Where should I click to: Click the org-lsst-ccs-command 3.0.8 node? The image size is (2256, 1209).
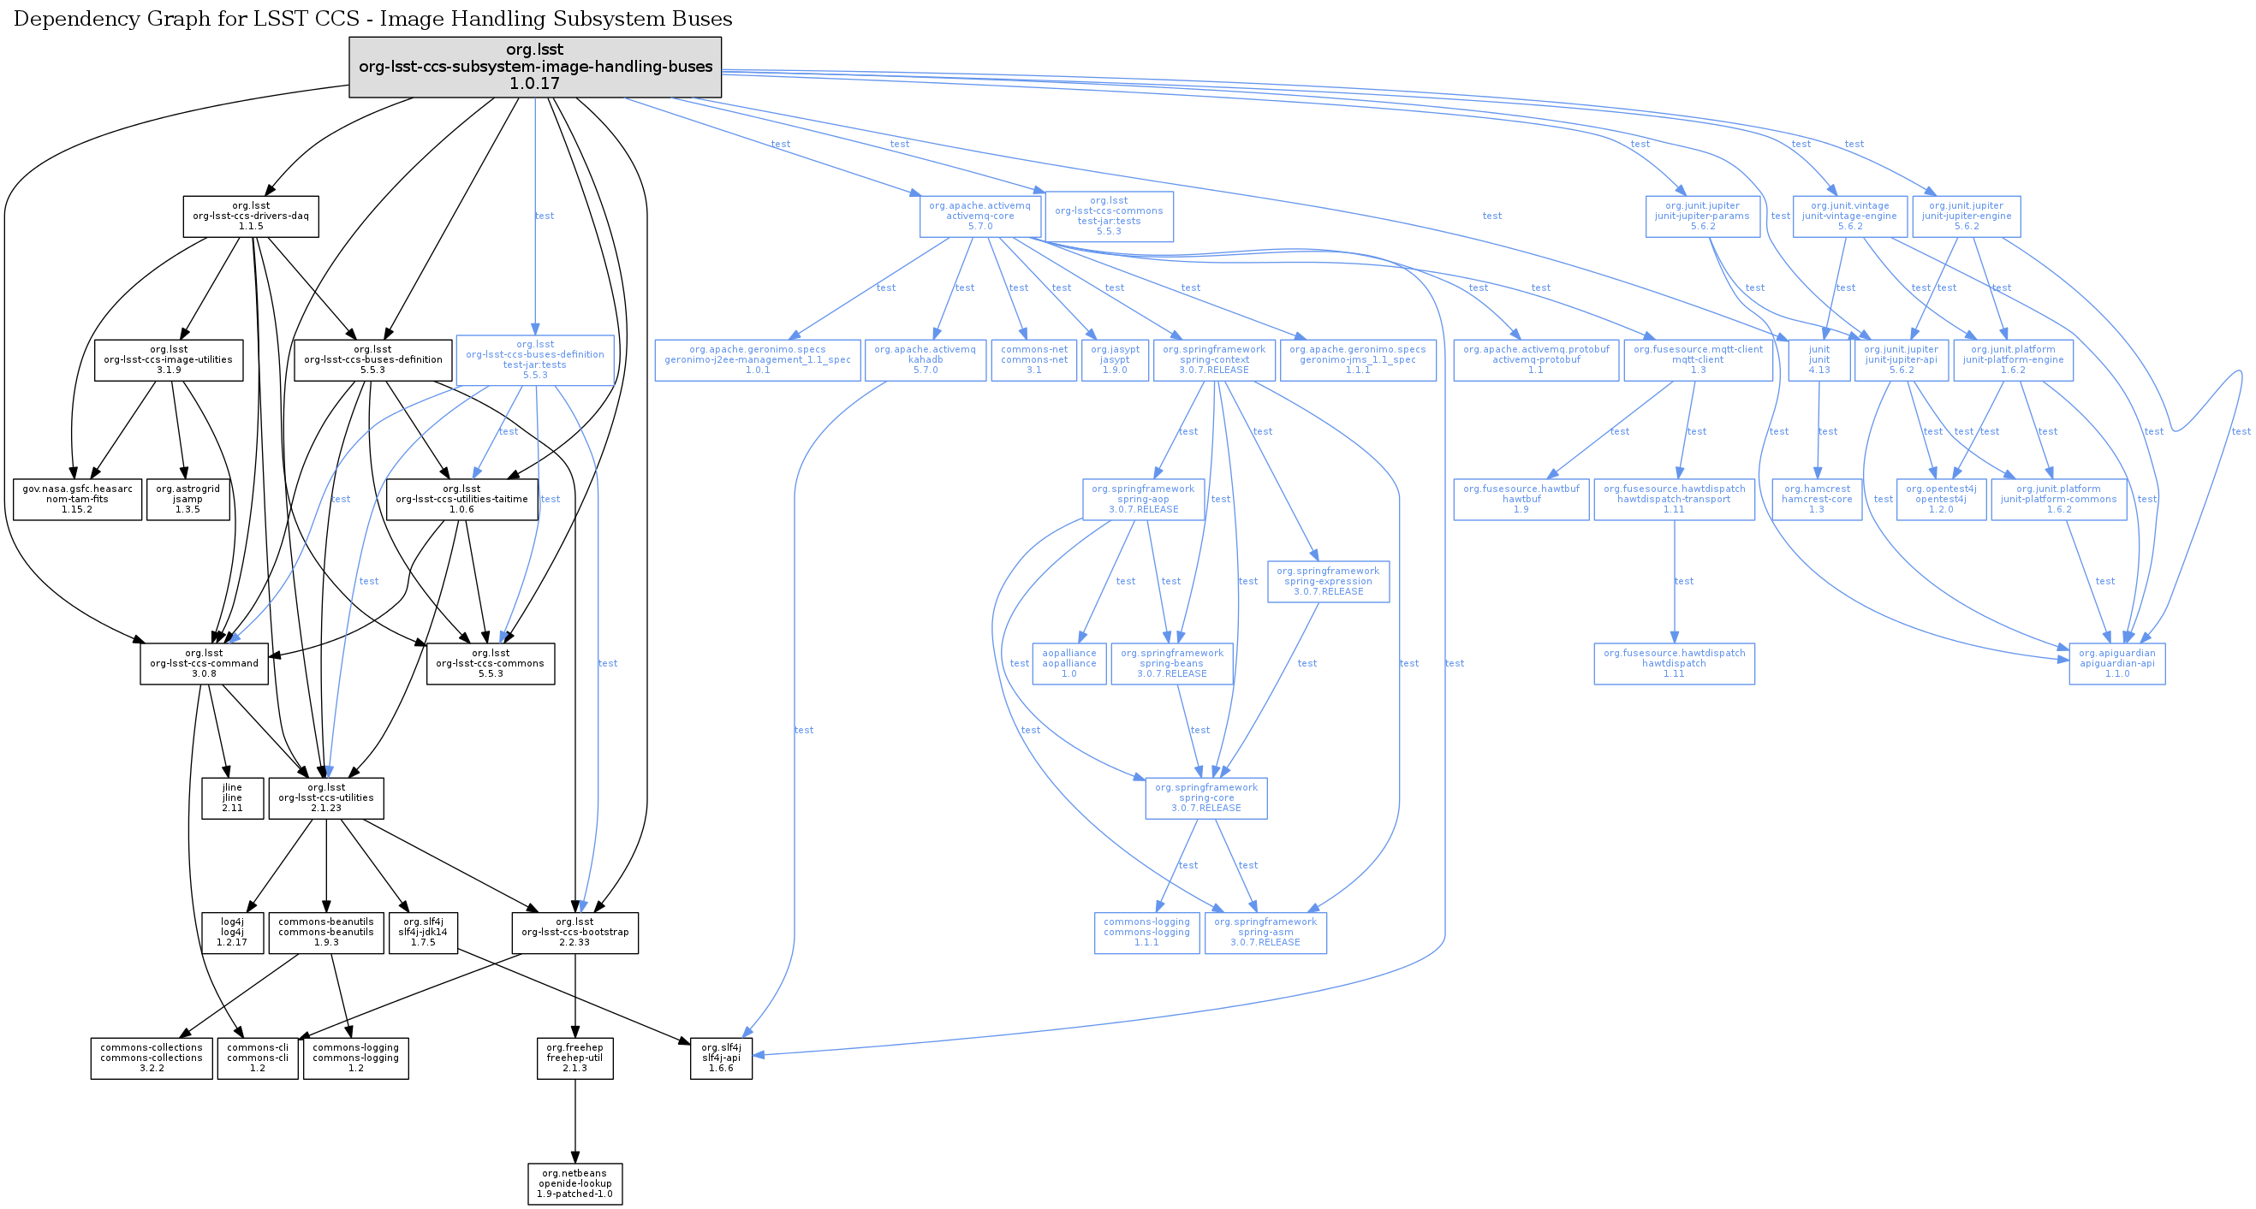[x=204, y=664]
